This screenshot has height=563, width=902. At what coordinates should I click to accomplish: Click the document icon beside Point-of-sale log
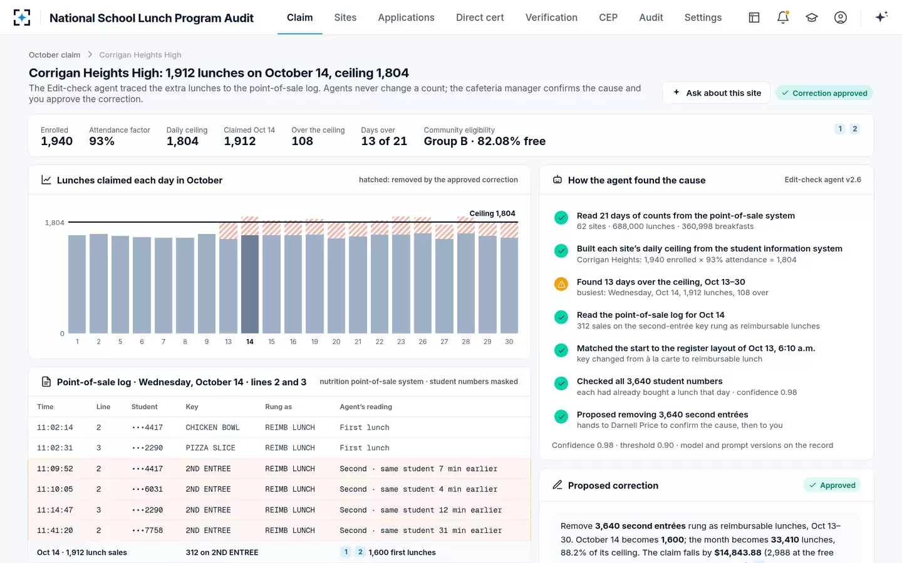click(46, 382)
